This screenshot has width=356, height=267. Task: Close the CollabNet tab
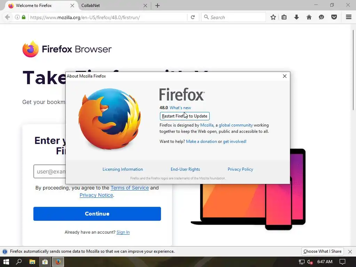[x=145, y=6]
